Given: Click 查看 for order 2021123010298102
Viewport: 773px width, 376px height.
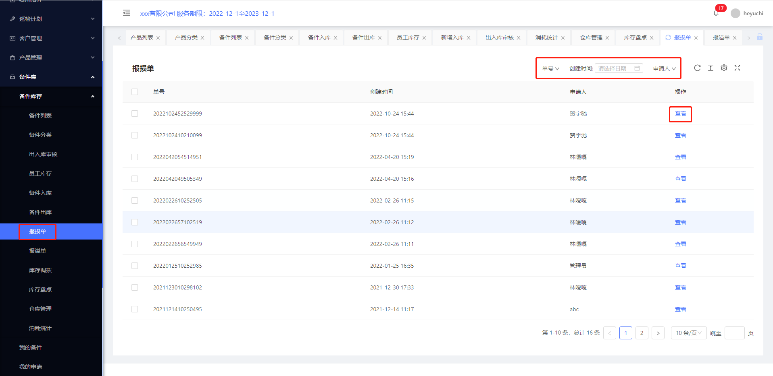Looking at the screenshot, I should pos(680,287).
